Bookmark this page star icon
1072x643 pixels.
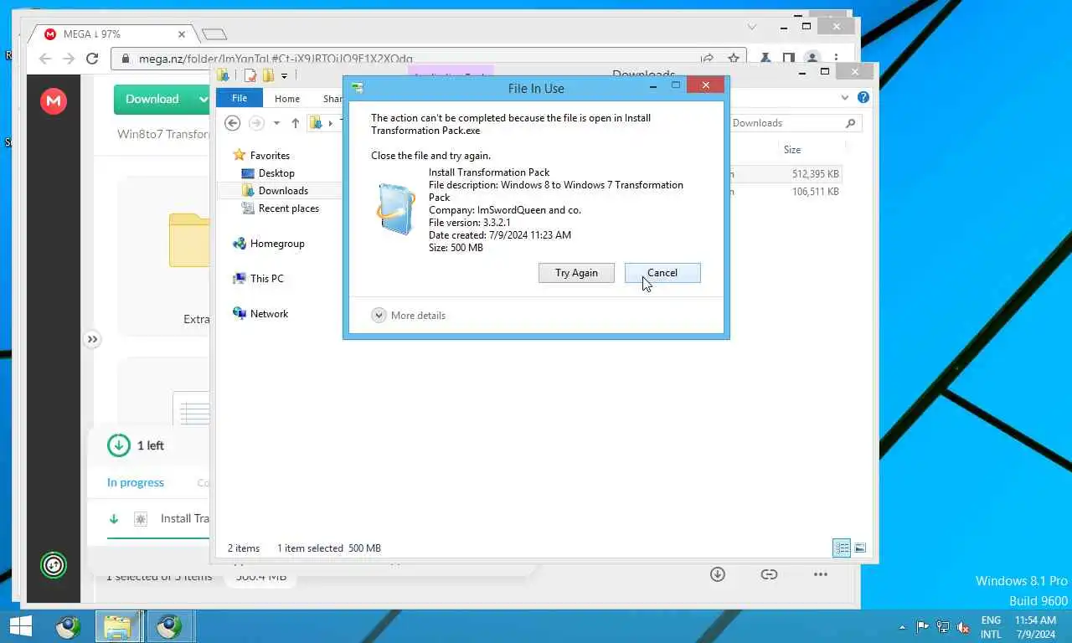734,59
